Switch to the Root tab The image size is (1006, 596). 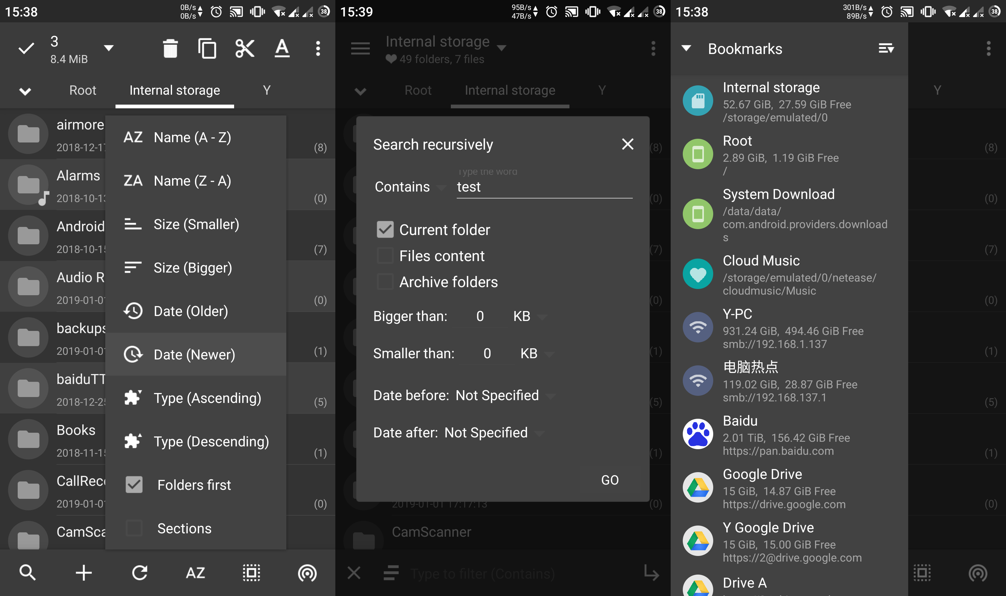(x=83, y=90)
